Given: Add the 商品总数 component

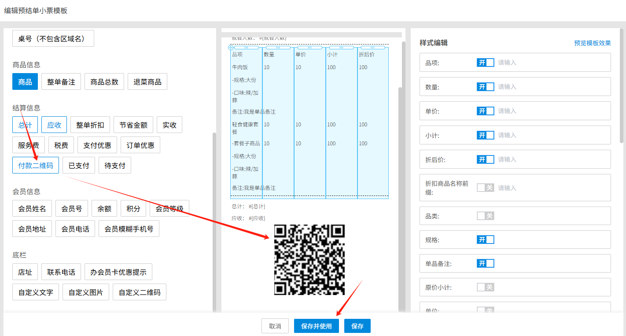Looking at the screenshot, I should (x=104, y=82).
